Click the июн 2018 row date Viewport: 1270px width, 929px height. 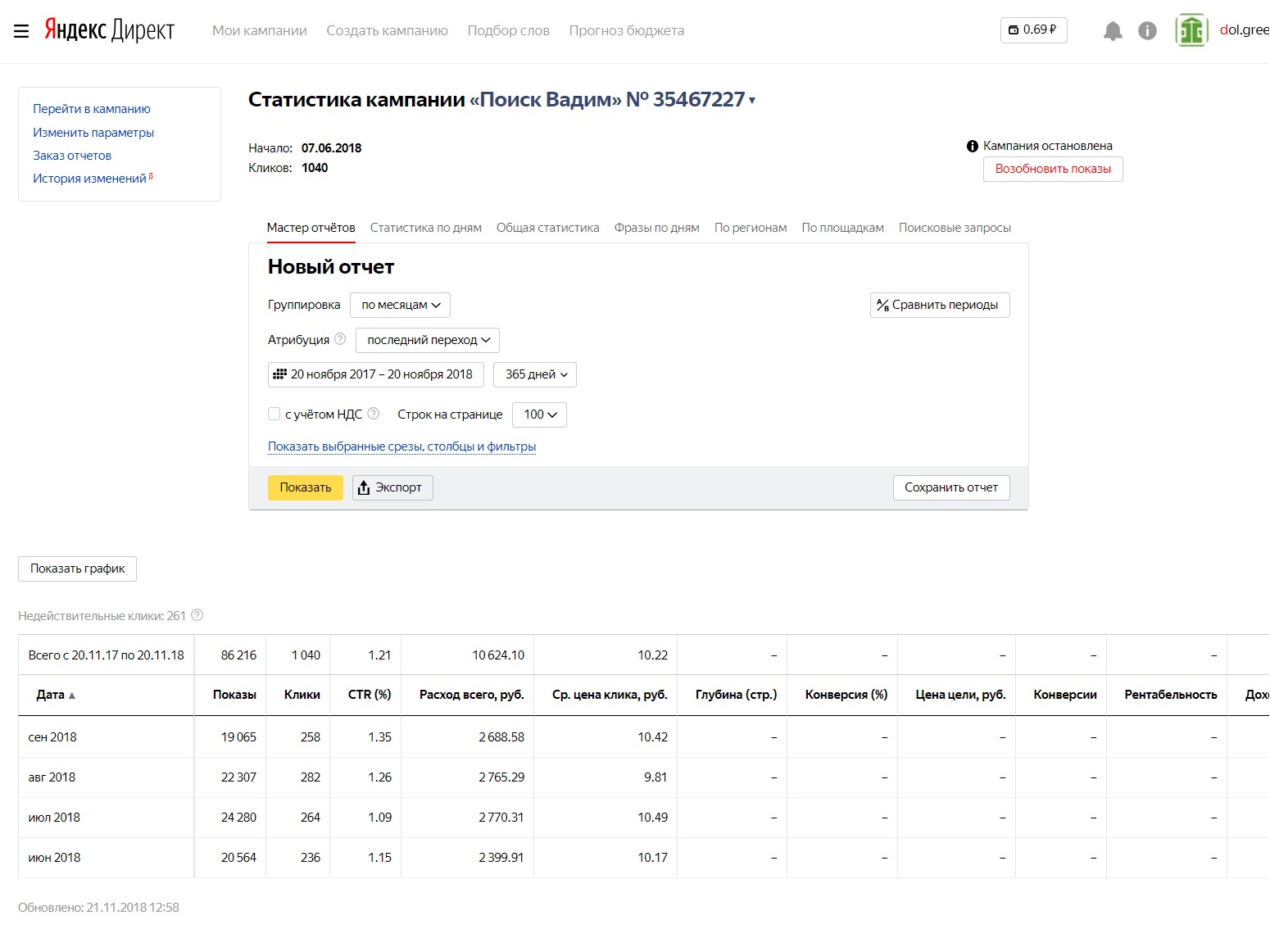[54, 858]
